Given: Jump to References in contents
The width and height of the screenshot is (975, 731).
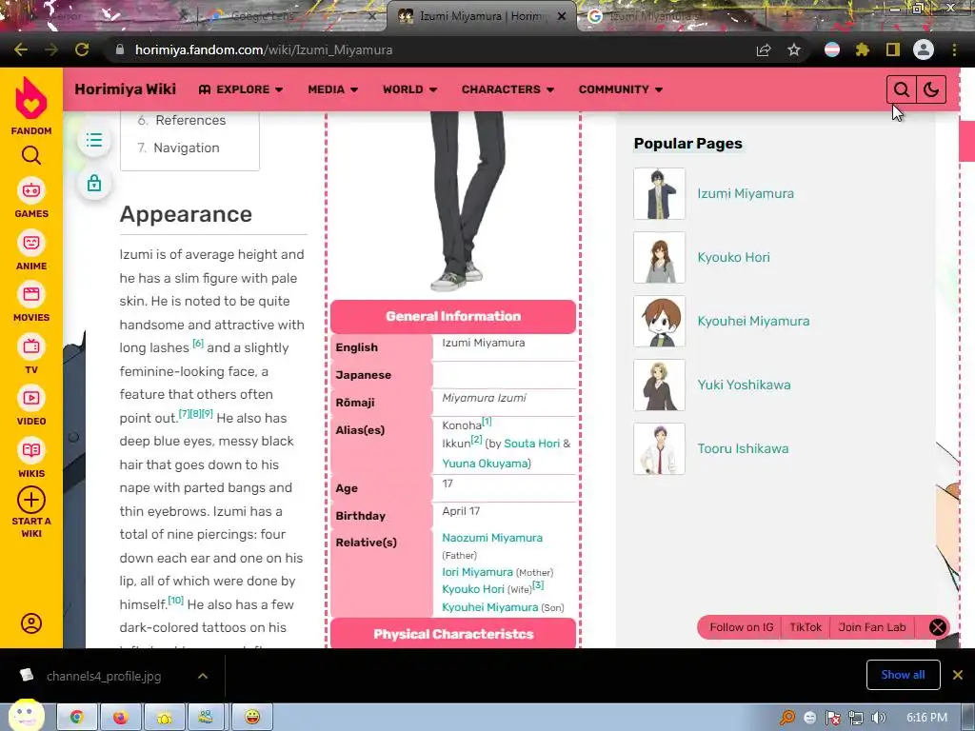Looking at the screenshot, I should 190,120.
